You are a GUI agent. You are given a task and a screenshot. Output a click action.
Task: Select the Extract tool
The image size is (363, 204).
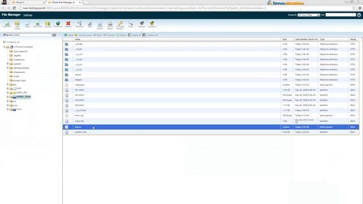click(142, 24)
